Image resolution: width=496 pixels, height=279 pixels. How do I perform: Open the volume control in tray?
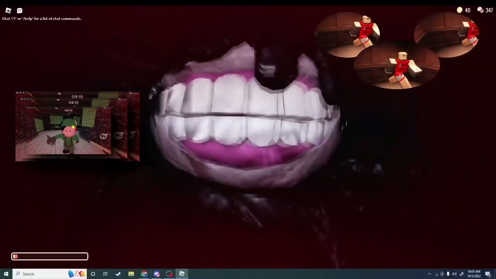pyautogui.click(x=454, y=274)
